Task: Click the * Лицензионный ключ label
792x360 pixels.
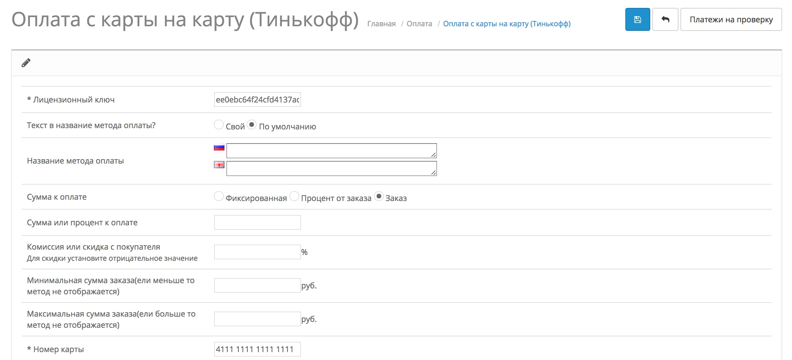Action: click(71, 100)
